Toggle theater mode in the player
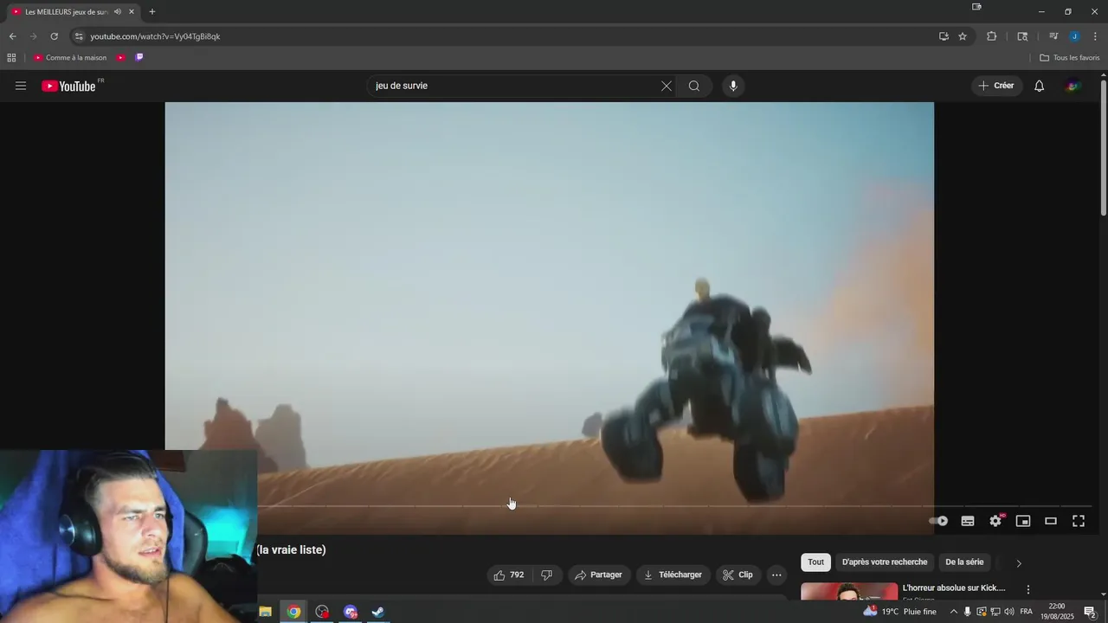This screenshot has width=1108, height=623. [x=1051, y=521]
